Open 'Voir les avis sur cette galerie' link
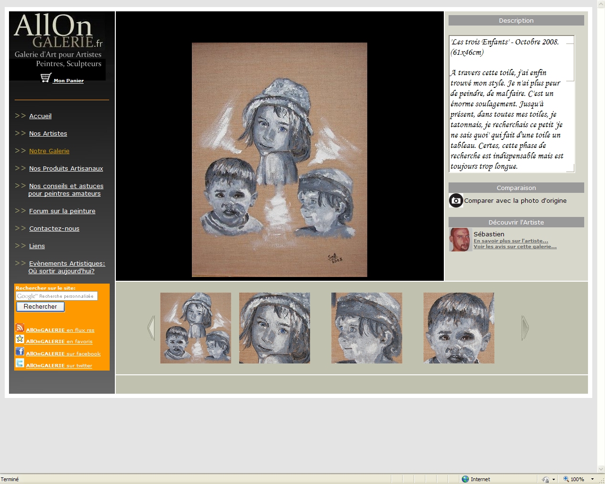The width and height of the screenshot is (605, 484). (x=515, y=247)
